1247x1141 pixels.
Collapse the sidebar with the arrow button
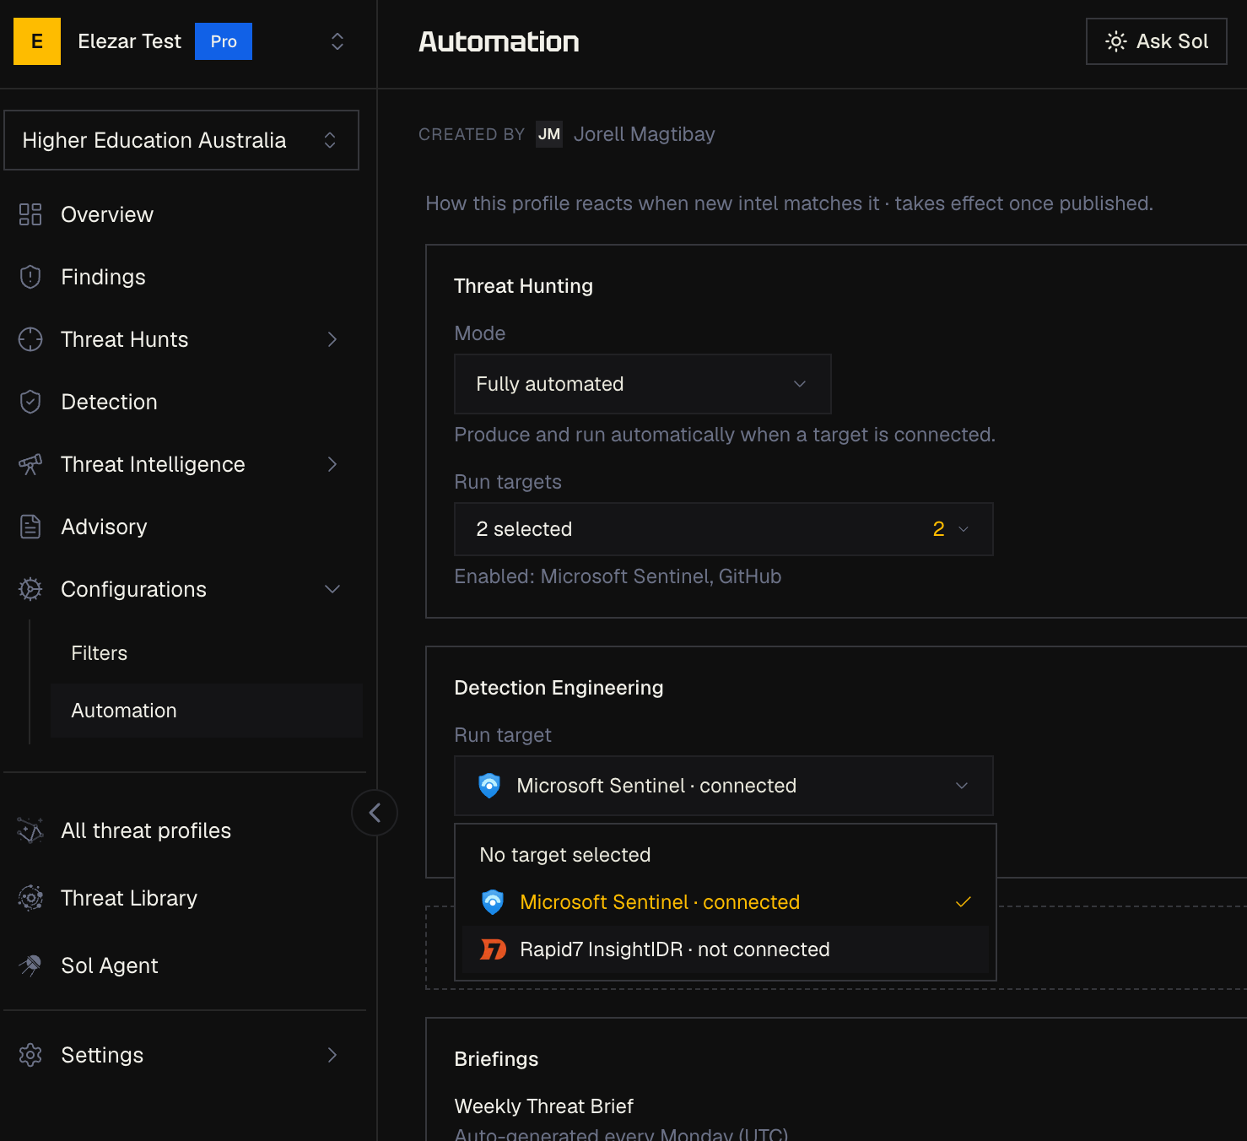point(375,813)
